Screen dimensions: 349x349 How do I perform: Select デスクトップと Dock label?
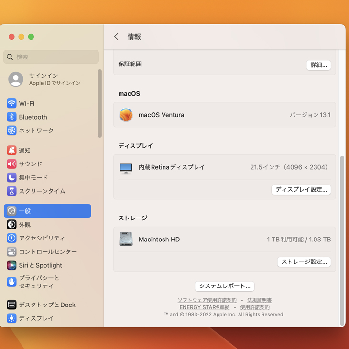coord(47,305)
